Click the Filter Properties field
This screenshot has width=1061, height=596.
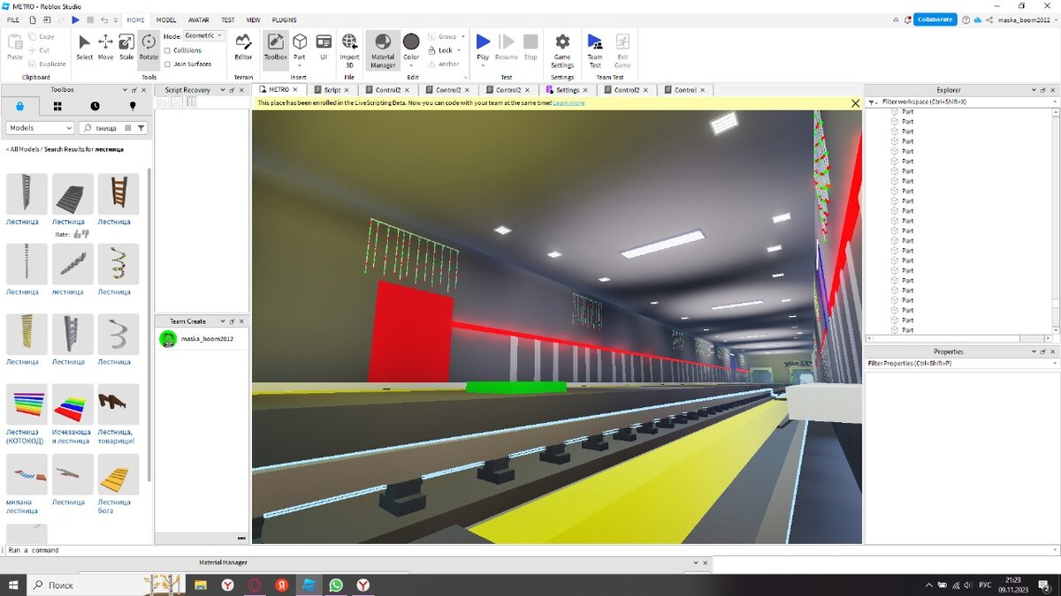pyautogui.click(x=961, y=363)
